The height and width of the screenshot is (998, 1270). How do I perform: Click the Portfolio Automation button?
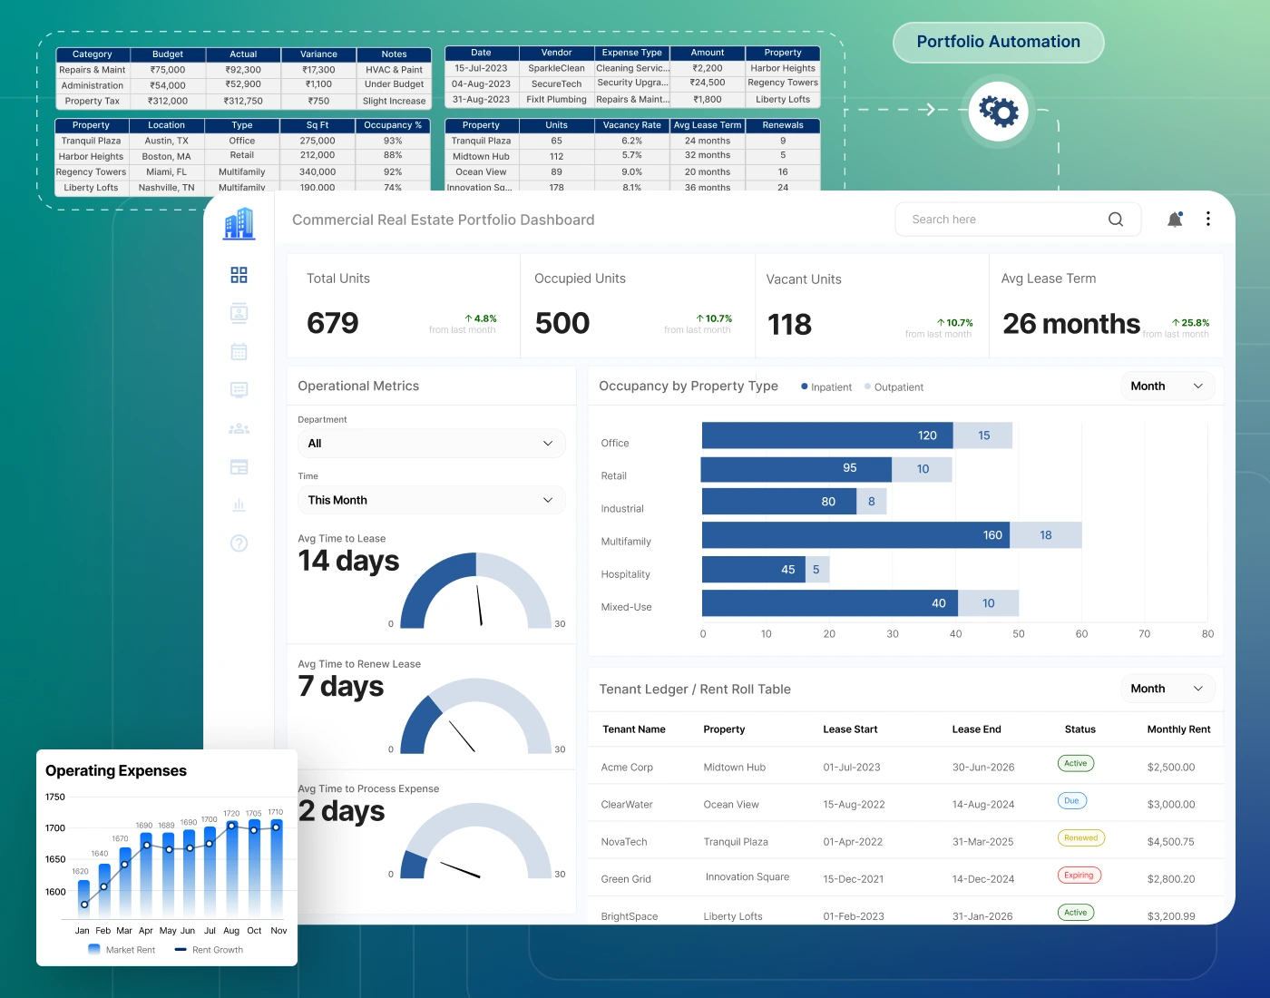point(999,42)
